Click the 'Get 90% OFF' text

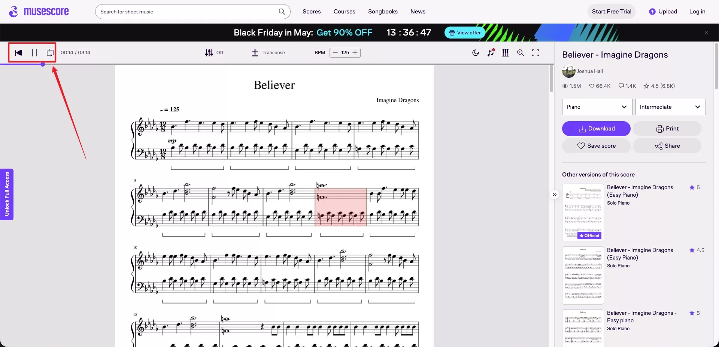(345, 33)
